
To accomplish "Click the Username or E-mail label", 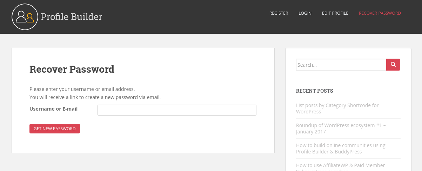I will [x=53, y=109].
